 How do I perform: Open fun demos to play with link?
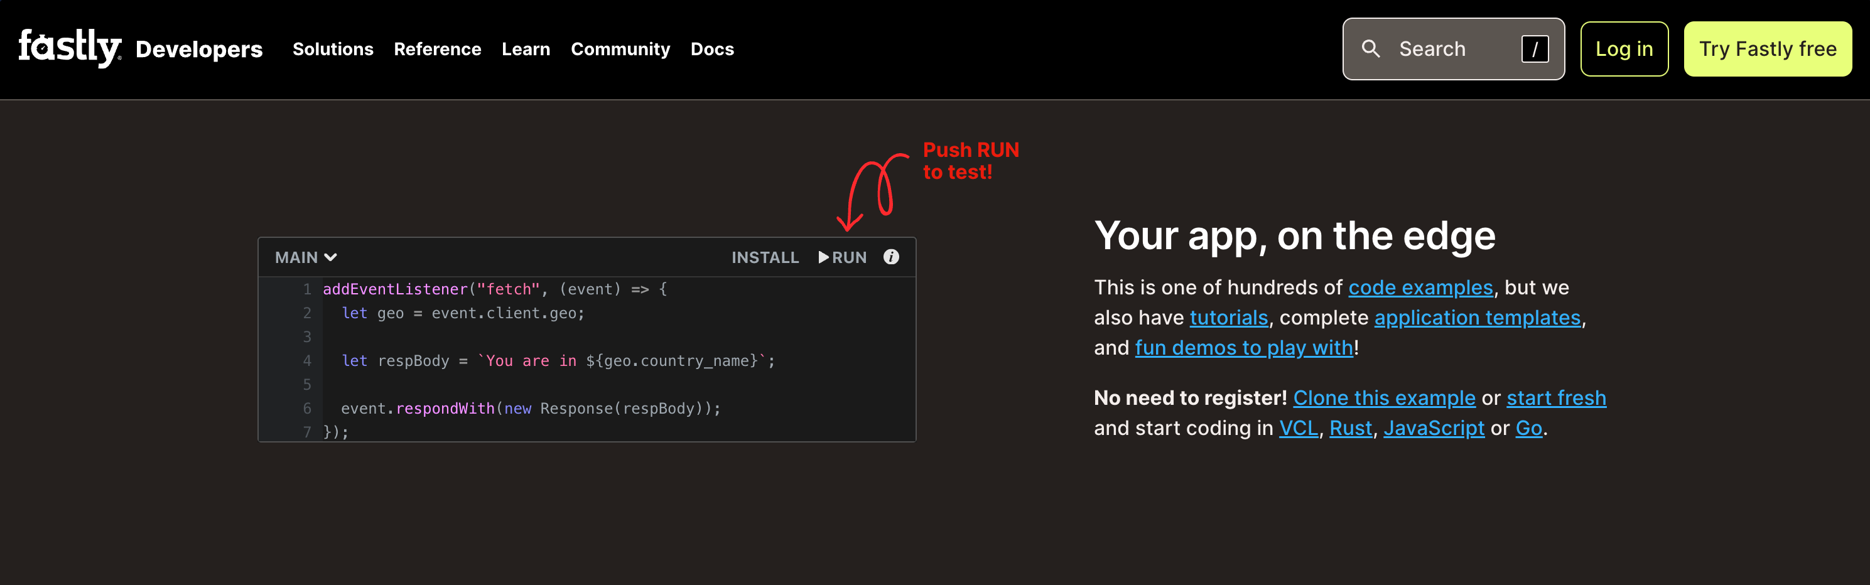coord(1244,348)
